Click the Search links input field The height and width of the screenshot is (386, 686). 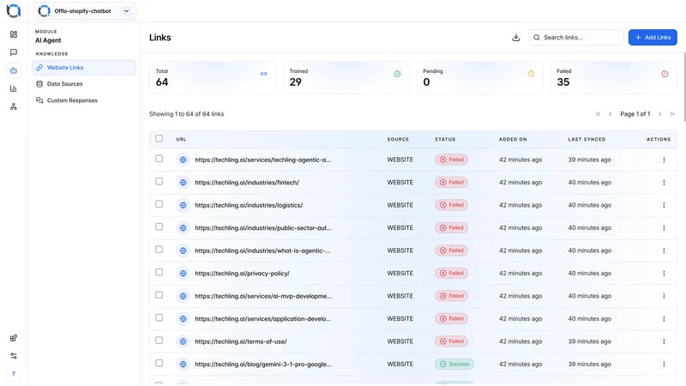(x=575, y=38)
